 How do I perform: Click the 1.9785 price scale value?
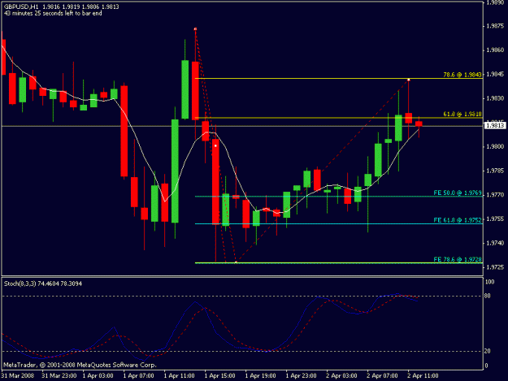pos(495,171)
